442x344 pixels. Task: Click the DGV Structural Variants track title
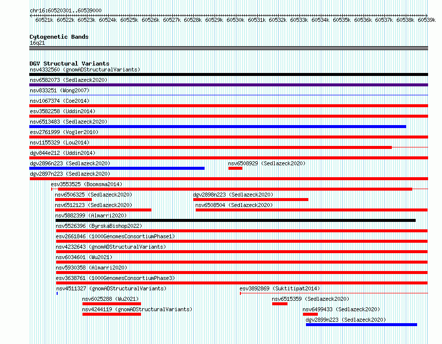(x=70, y=64)
